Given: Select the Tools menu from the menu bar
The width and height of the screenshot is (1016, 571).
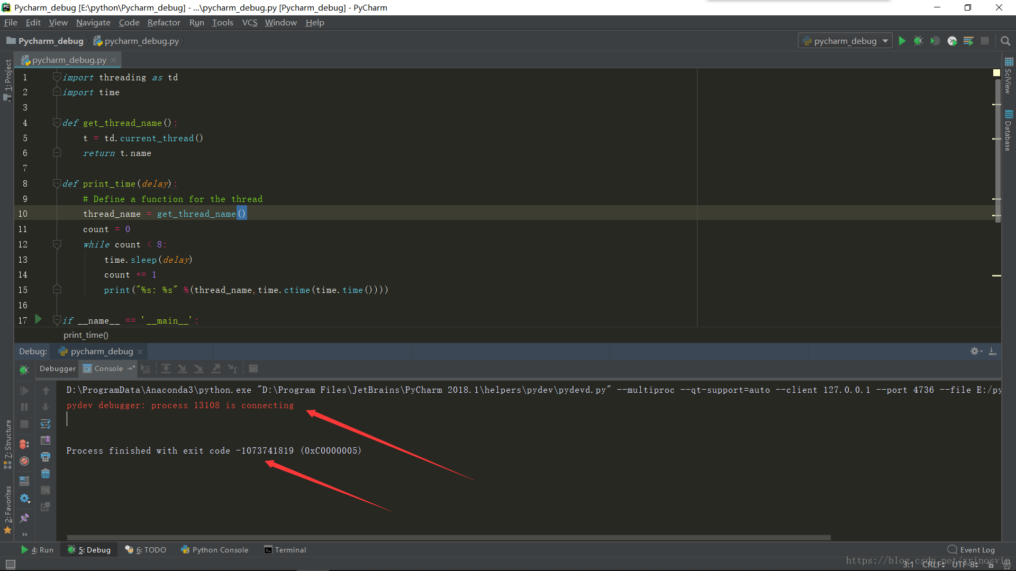Looking at the screenshot, I should [222, 22].
